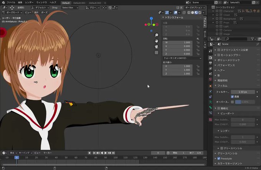The width and height of the screenshot is (261, 170).
Task: Toggle lock on rotation W
Action: (198, 42)
